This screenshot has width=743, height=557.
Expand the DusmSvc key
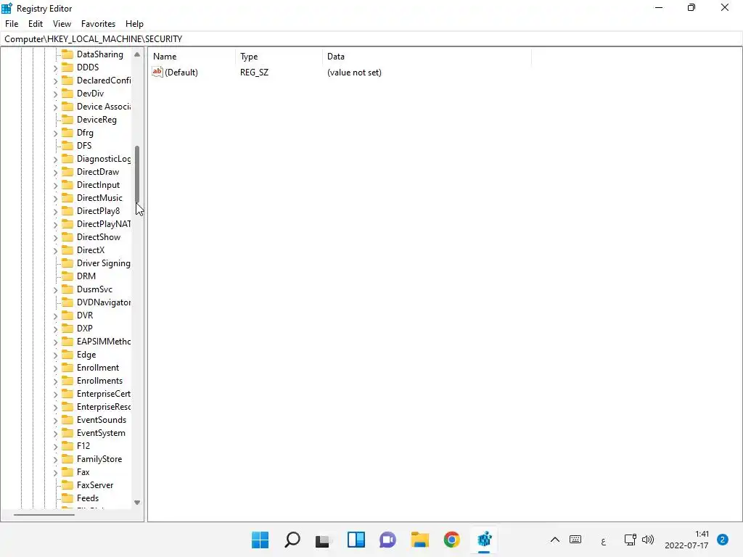pos(55,290)
